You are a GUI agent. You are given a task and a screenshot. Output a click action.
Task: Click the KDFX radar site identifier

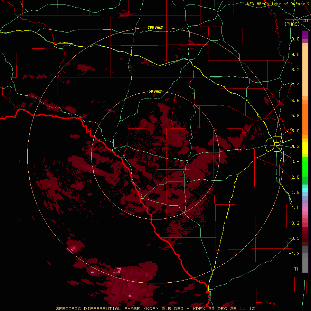coord(199,309)
